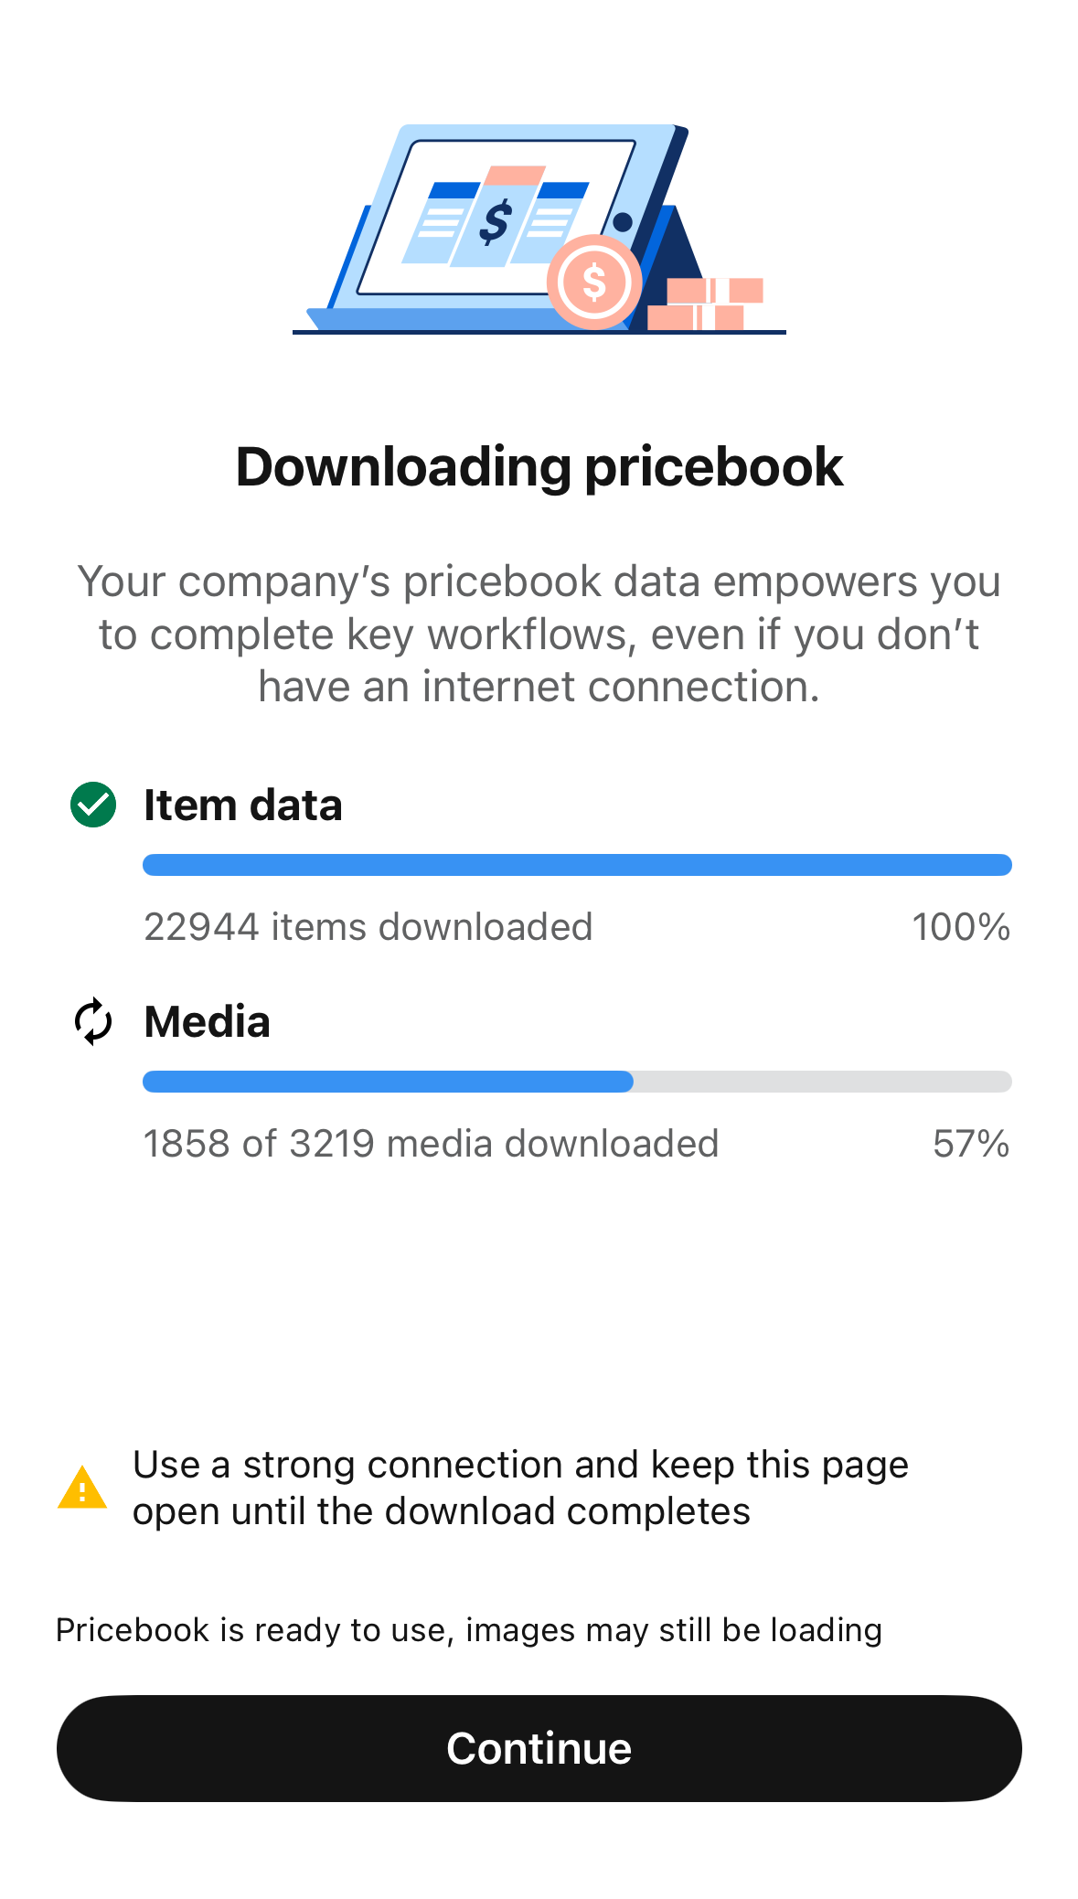Click the blue tablet frame illustration
This screenshot has width=1078, height=1899.
pos(384,229)
